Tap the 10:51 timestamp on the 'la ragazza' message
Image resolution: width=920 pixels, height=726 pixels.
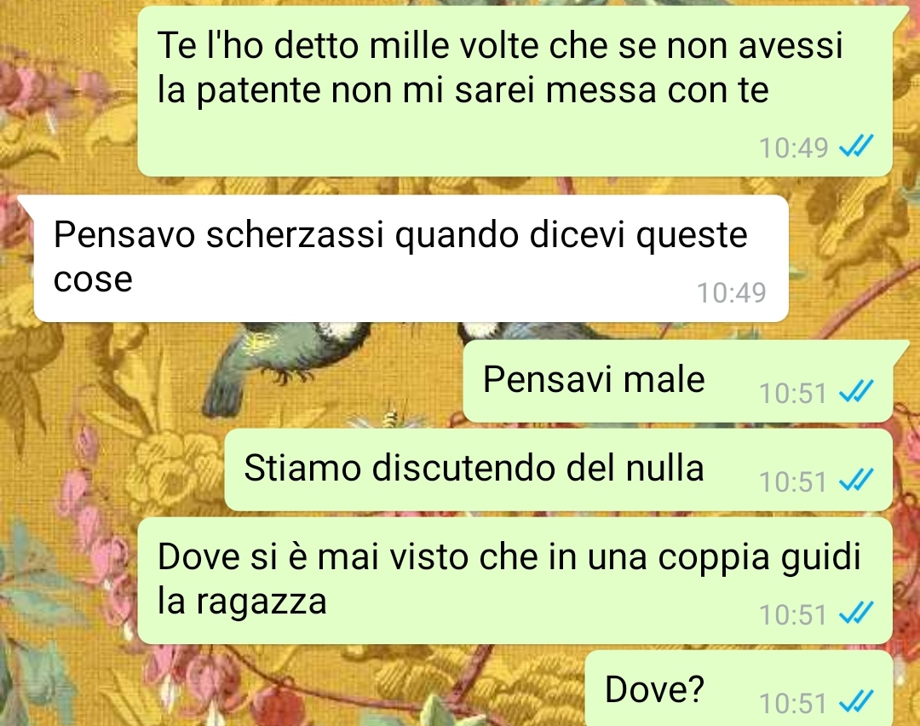[x=793, y=614]
